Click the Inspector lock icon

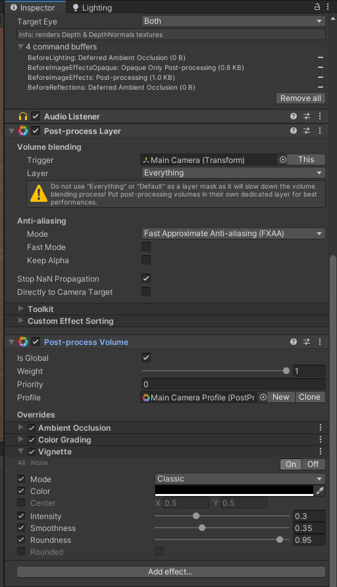click(x=317, y=7)
